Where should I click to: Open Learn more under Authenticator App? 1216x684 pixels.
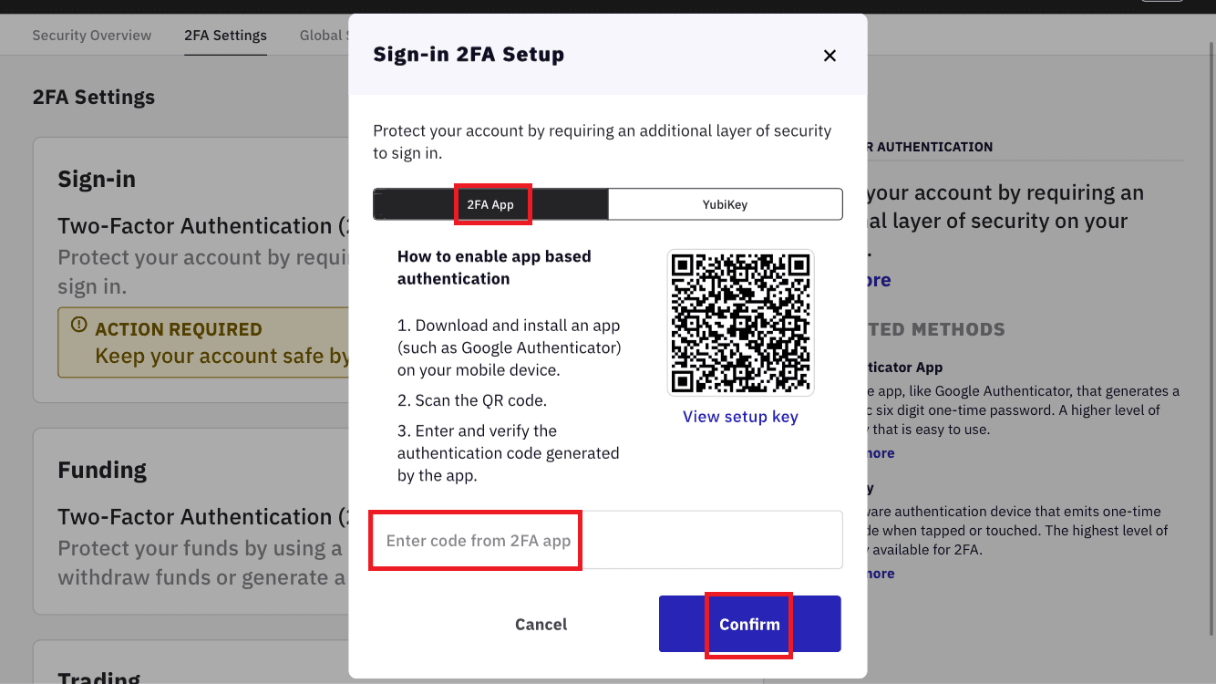(x=880, y=453)
